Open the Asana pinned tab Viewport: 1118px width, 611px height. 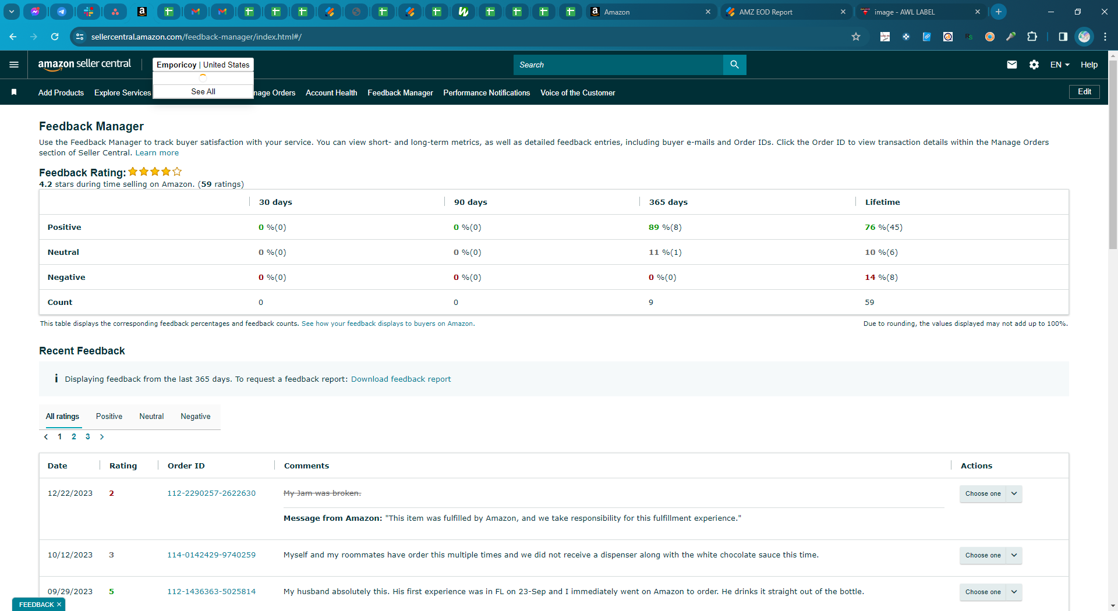(x=115, y=12)
